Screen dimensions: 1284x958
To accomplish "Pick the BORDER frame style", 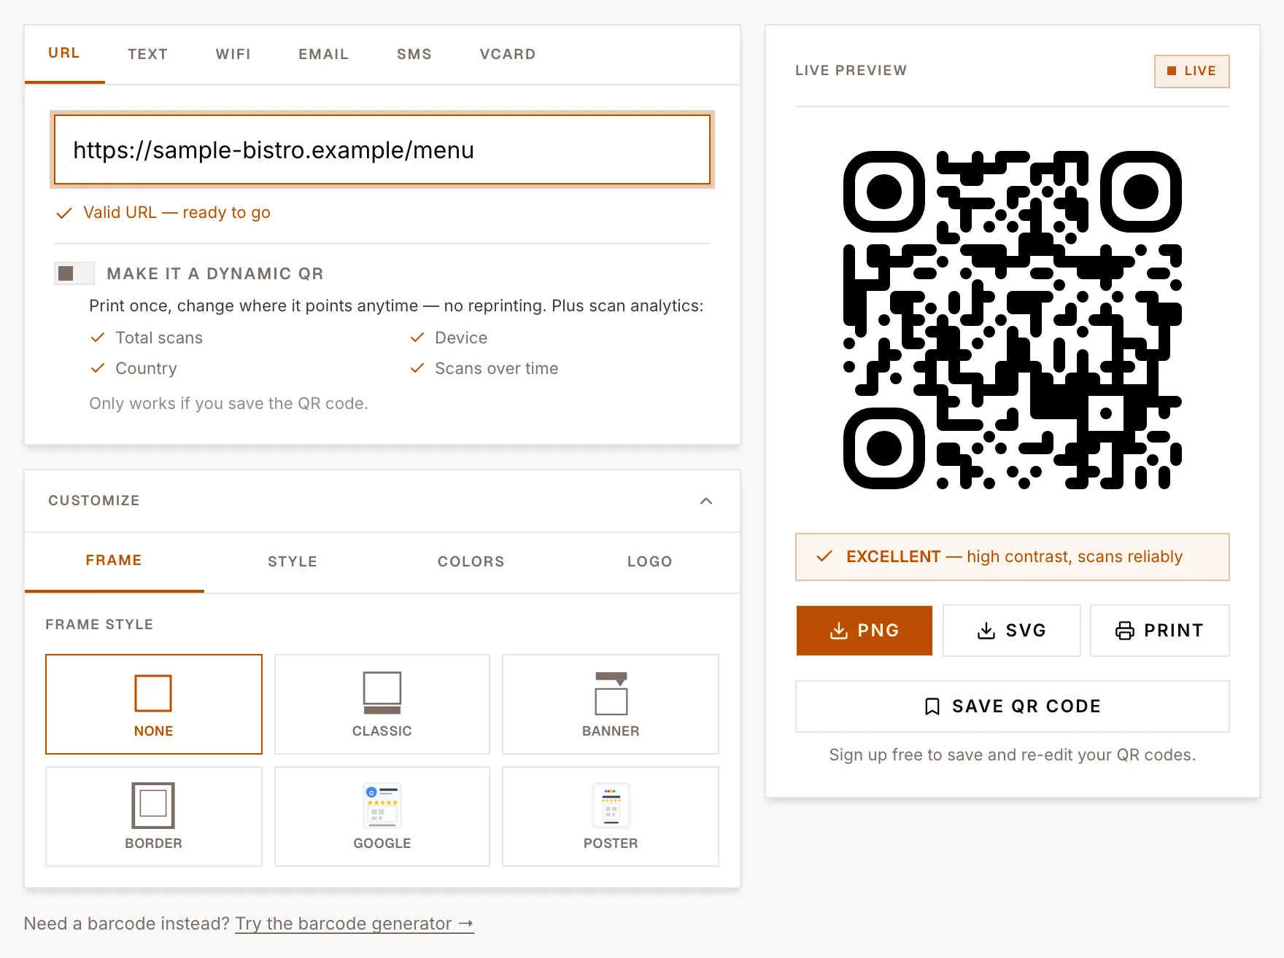I will tap(153, 817).
